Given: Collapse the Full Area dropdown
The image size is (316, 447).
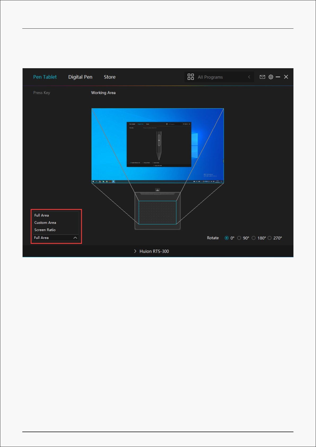Looking at the screenshot, I should tap(75, 238).
